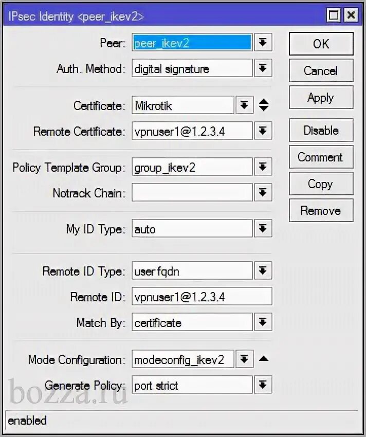Open the Mode Configuration dropdown arrow
Screen dimensions: 366x437
245,359
